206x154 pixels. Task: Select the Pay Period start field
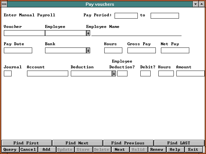pyautogui.click(x=126, y=16)
